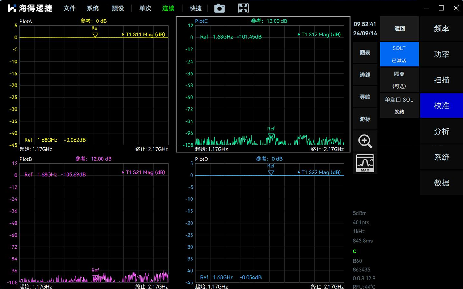Click the magnifier zoom-in icon
The image size is (463, 289).
[365, 141]
